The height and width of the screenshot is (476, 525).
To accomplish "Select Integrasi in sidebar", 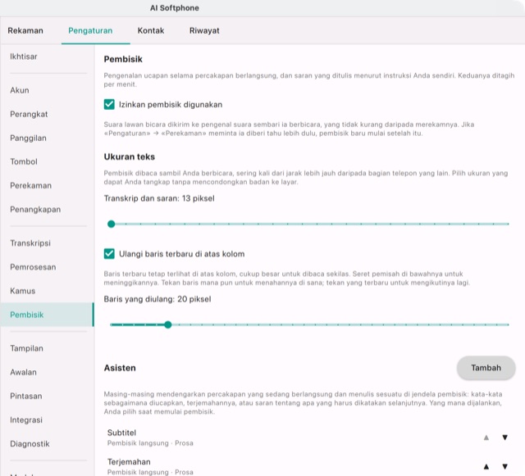I will (x=47, y=419).
